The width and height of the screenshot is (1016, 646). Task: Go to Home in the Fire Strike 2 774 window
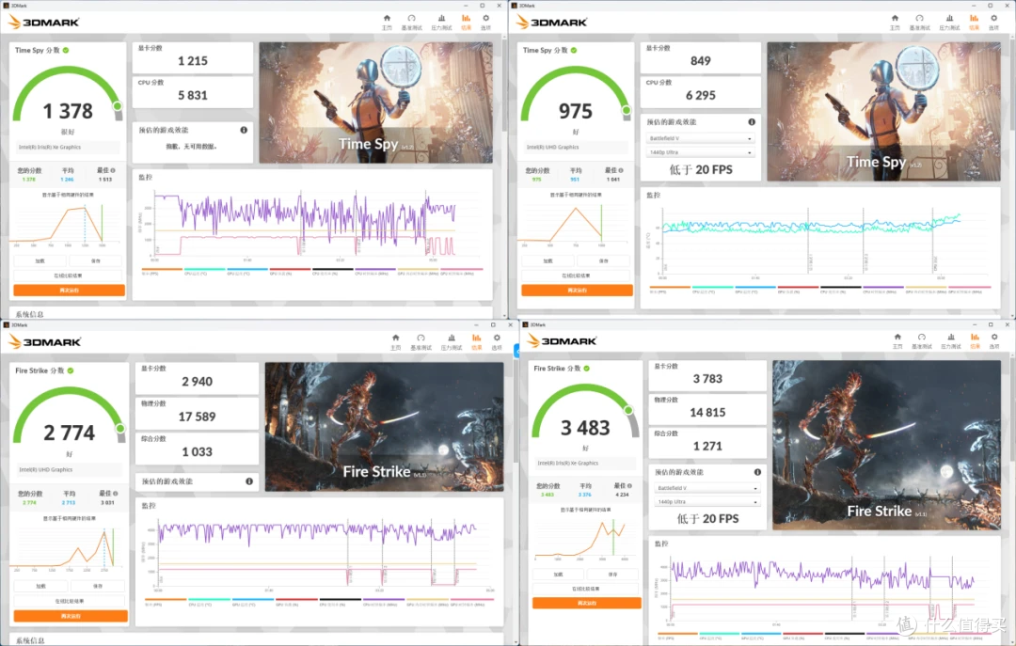396,341
